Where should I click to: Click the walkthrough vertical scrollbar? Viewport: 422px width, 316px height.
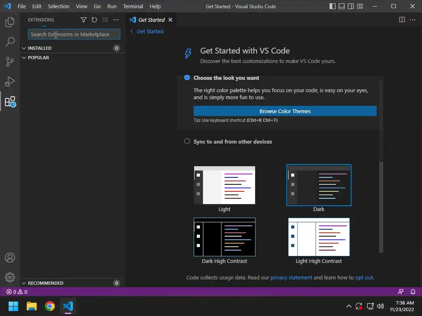point(381,207)
